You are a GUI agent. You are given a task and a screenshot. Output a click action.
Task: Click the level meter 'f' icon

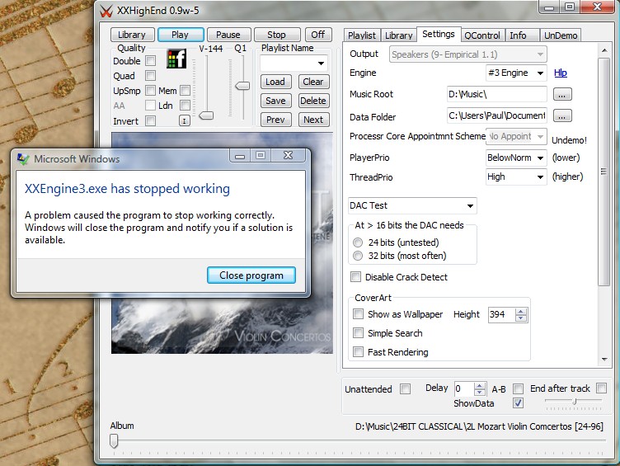[x=176, y=59]
